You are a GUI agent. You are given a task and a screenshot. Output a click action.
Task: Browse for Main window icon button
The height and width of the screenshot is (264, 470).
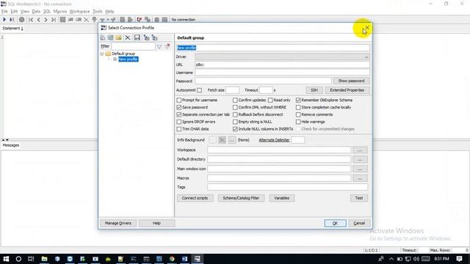pyautogui.click(x=360, y=169)
